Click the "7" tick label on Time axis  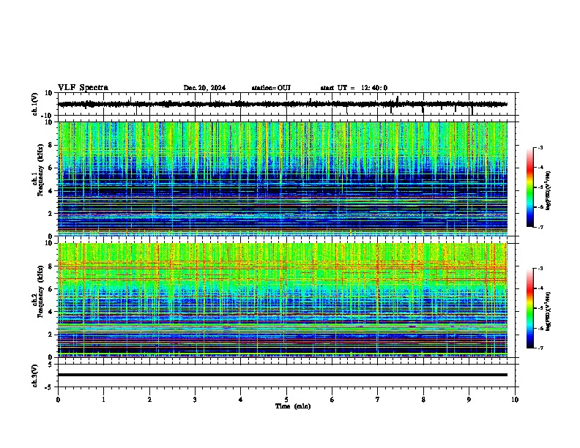point(378,400)
